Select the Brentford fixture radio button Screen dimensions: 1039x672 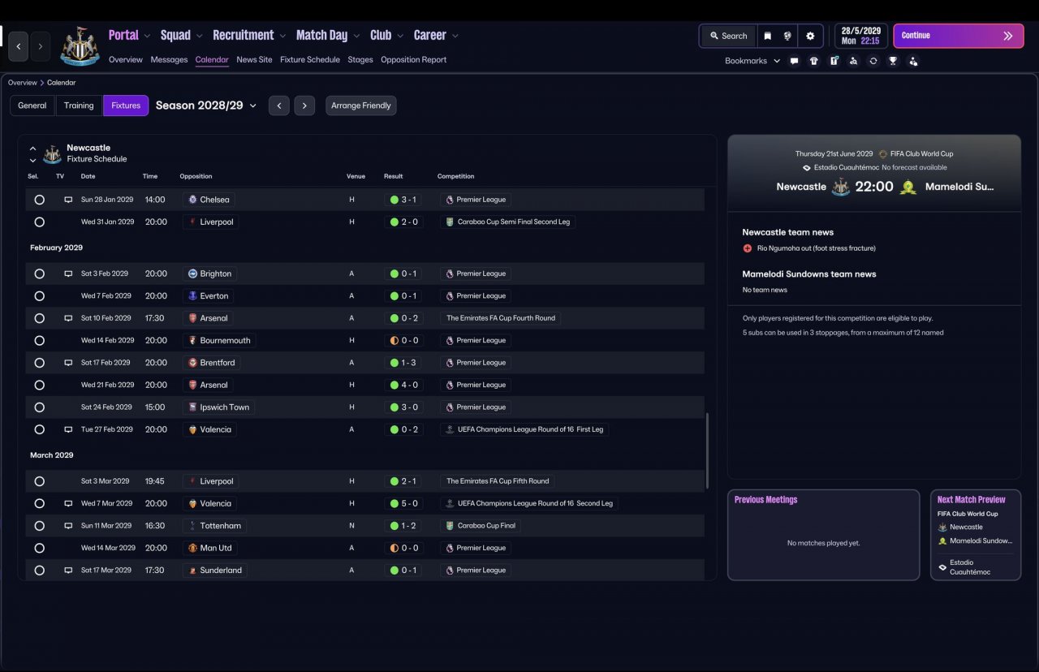[x=39, y=363]
